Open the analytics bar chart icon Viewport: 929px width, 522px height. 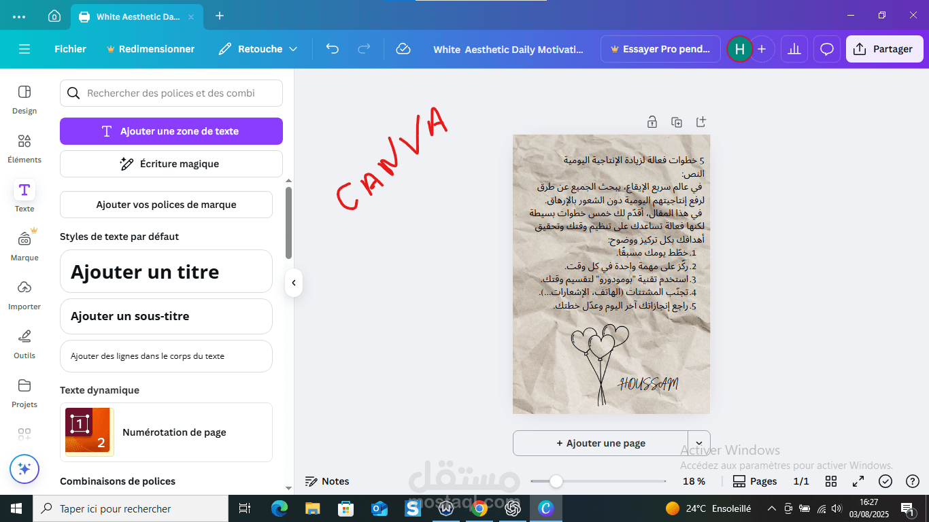[x=794, y=49]
